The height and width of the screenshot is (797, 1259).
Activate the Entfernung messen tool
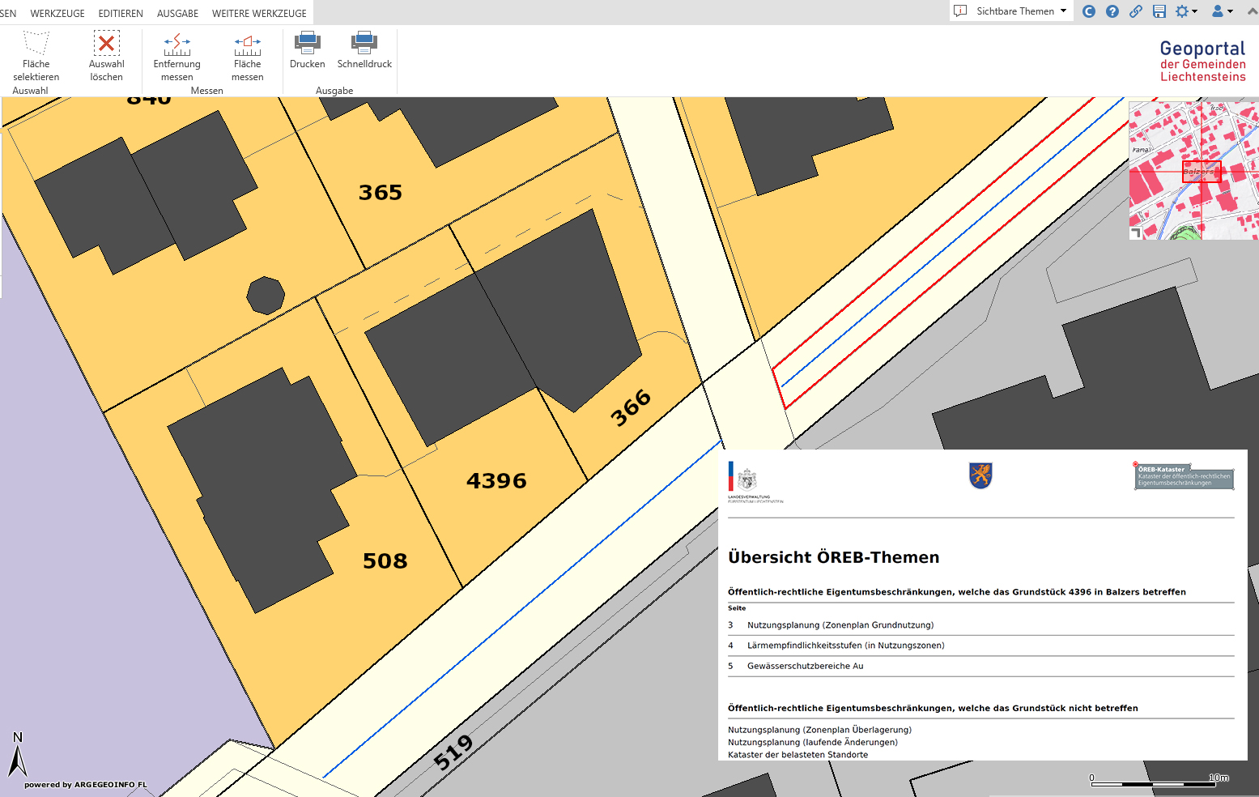(177, 56)
